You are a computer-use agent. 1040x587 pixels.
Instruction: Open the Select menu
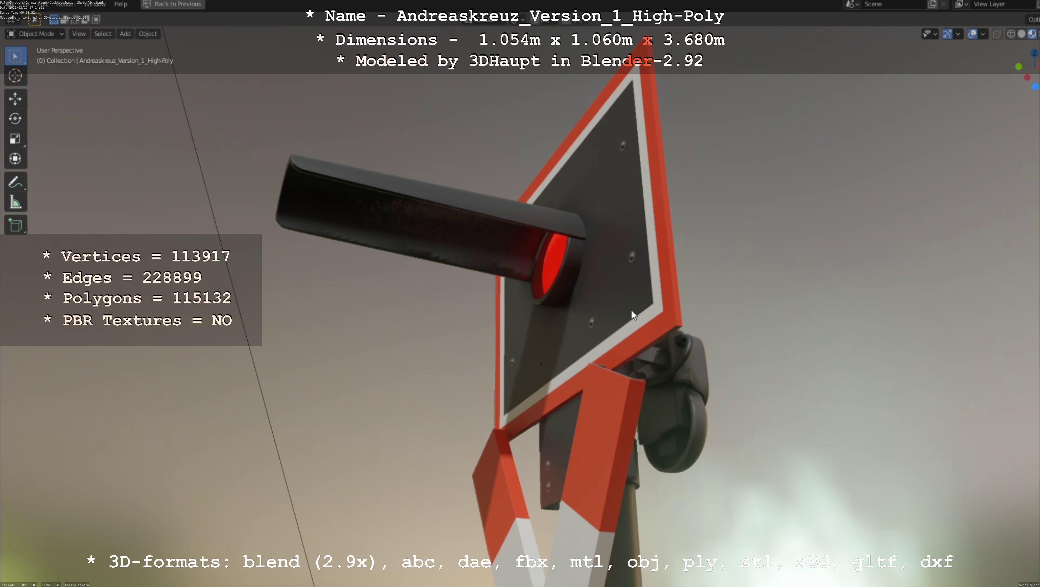click(103, 34)
